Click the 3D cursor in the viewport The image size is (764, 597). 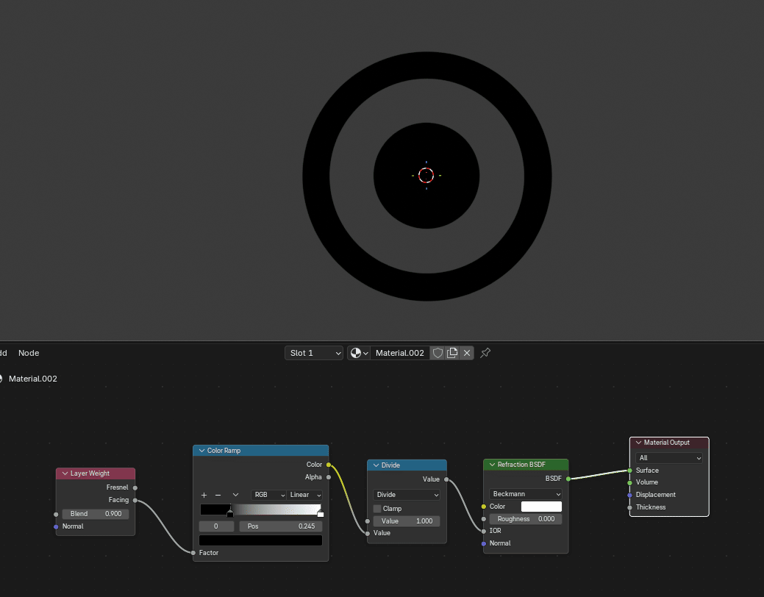coord(426,176)
